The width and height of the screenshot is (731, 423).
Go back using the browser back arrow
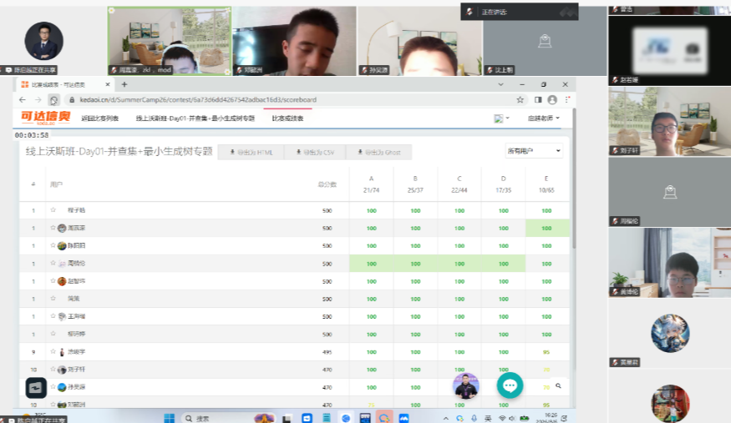[23, 99]
